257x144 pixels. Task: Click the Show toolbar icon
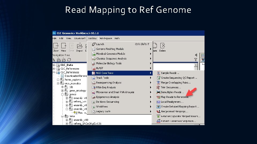(56, 46)
